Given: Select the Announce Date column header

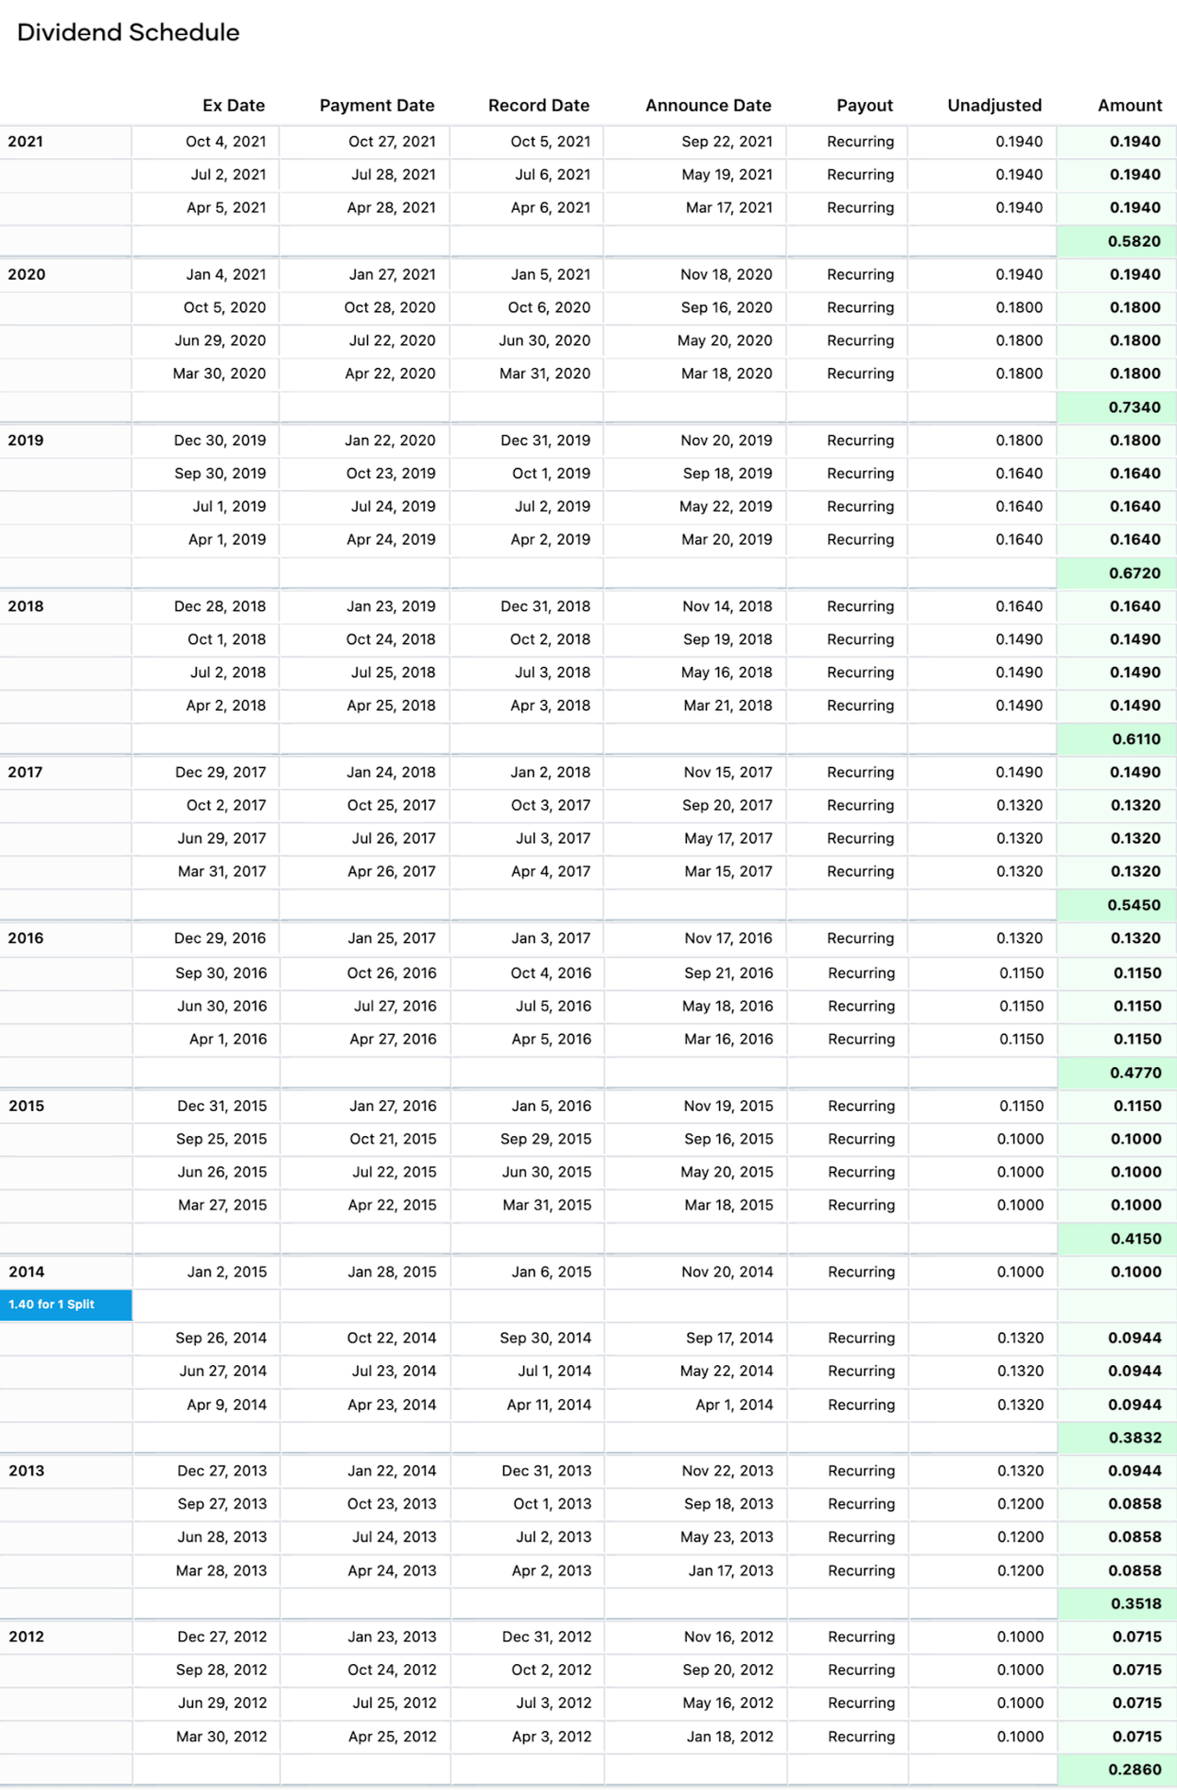Looking at the screenshot, I should pyautogui.click(x=708, y=106).
